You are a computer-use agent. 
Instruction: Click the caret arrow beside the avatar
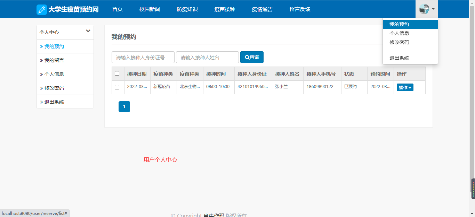433,9
